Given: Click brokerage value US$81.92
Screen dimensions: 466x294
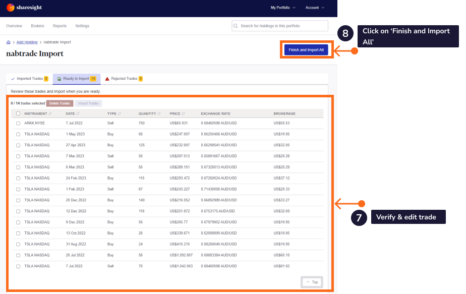Looking at the screenshot, I should 281,266.
